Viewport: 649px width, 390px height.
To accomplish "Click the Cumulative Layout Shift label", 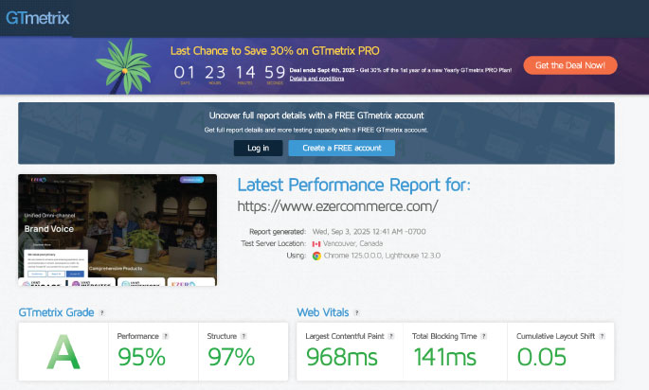I will coord(555,336).
